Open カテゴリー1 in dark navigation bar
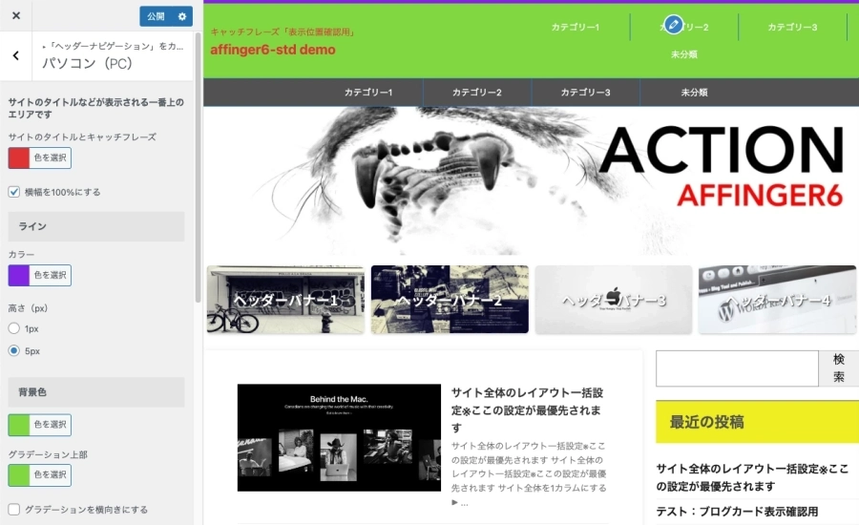Viewport: 859px width, 525px height. (x=368, y=92)
